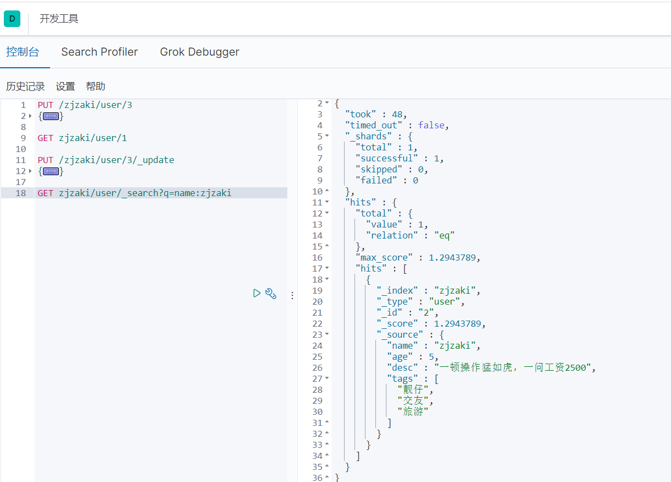Click the PUT /zjzaki/user/3 request line
The width and height of the screenshot is (671, 482).
[85, 105]
